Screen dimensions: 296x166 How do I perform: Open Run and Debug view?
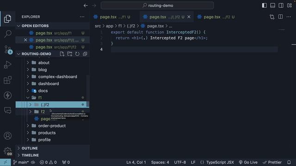coord(7,65)
